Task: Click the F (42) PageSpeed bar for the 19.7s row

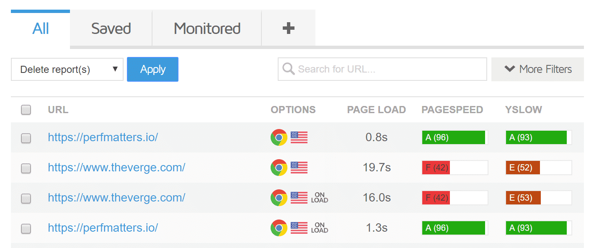Action: pos(455,168)
